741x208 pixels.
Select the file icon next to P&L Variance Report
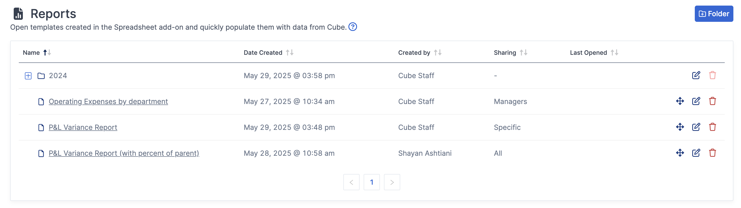click(x=41, y=127)
